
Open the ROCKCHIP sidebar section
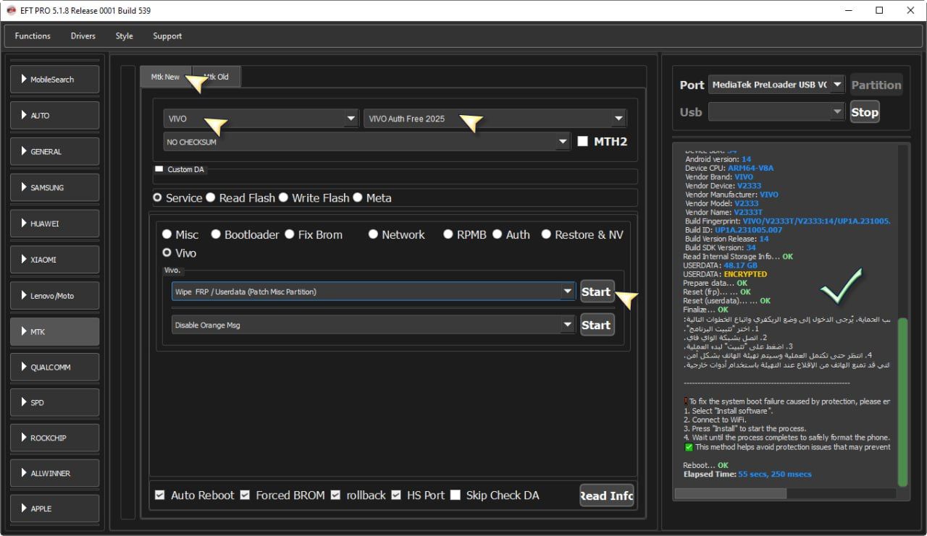tap(55, 438)
